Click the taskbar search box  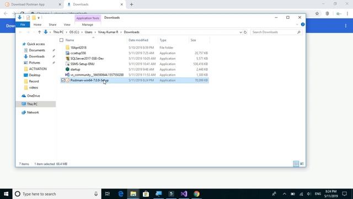(x=57, y=194)
